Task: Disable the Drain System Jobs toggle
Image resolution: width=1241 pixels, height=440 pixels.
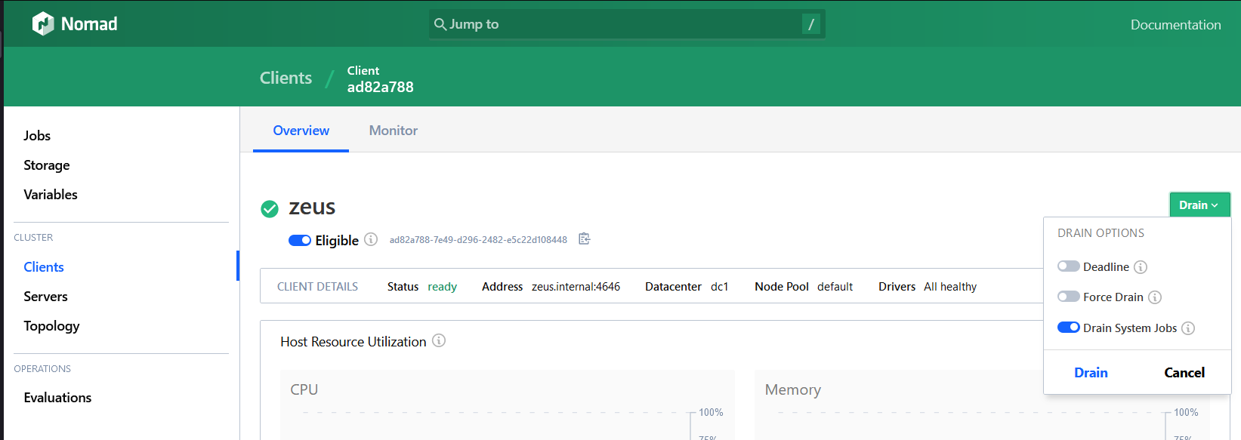Action: click(1068, 328)
